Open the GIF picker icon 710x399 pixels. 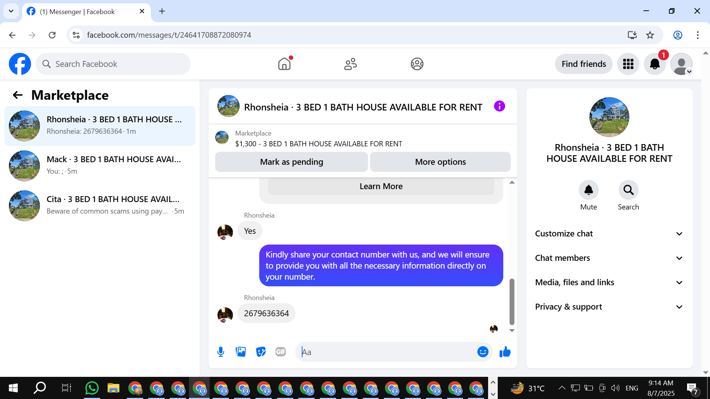pos(281,352)
